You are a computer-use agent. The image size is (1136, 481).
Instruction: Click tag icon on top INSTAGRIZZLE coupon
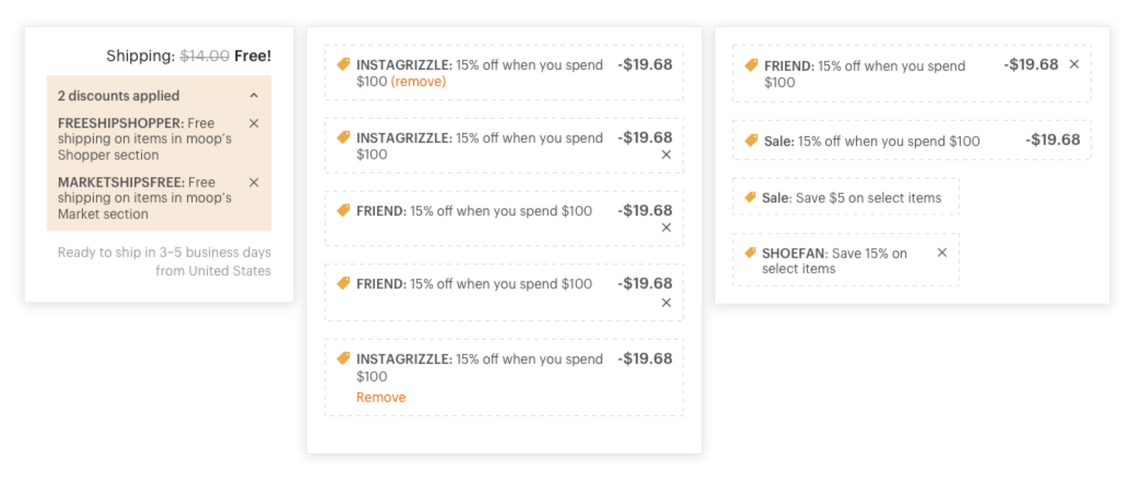pyautogui.click(x=343, y=64)
